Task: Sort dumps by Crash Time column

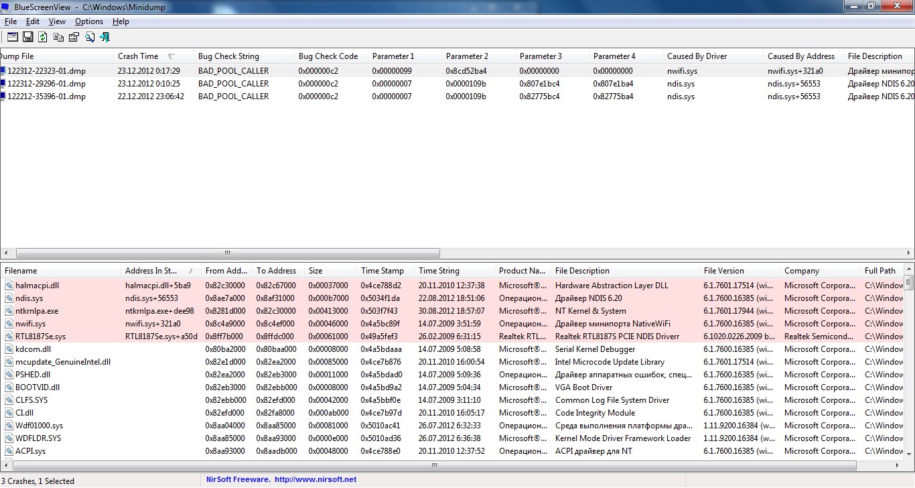Action: click(138, 56)
